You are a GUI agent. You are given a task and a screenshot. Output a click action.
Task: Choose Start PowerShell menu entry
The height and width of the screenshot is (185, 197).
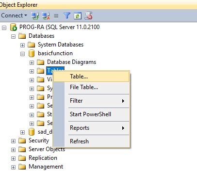91,114
